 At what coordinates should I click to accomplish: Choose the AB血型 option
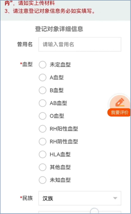pos(43,103)
